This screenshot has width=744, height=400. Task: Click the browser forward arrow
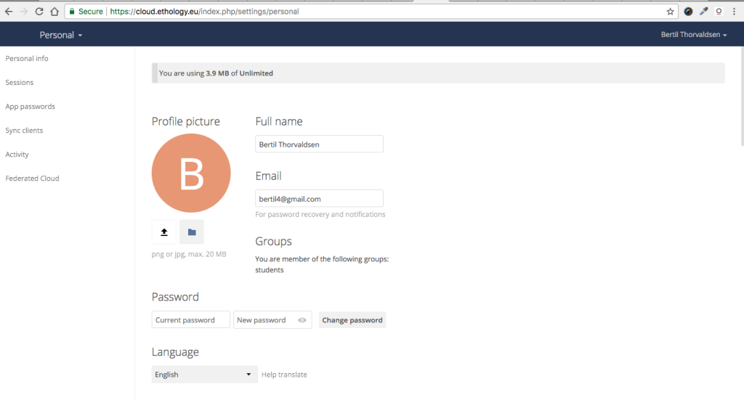(24, 12)
